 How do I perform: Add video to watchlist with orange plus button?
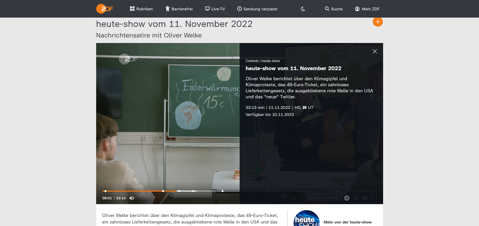click(378, 22)
